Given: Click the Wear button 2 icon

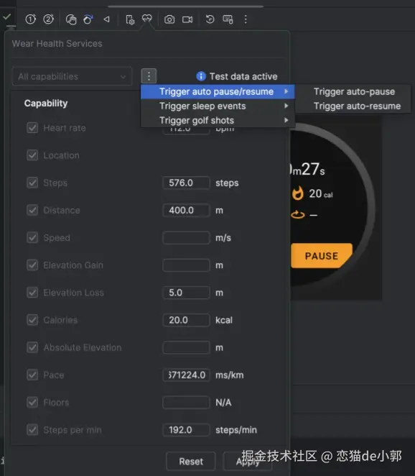Looking at the screenshot, I should pyautogui.click(x=49, y=19).
